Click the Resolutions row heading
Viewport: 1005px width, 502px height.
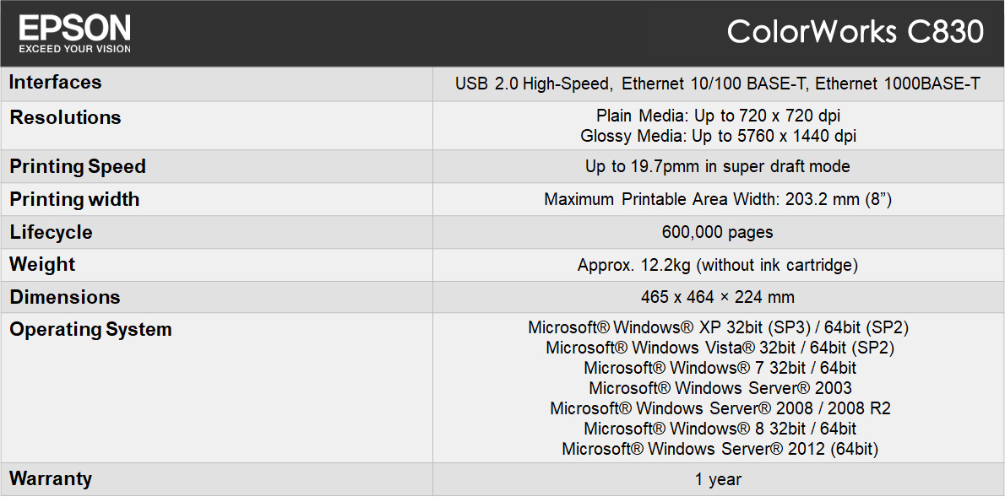click(x=66, y=117)
